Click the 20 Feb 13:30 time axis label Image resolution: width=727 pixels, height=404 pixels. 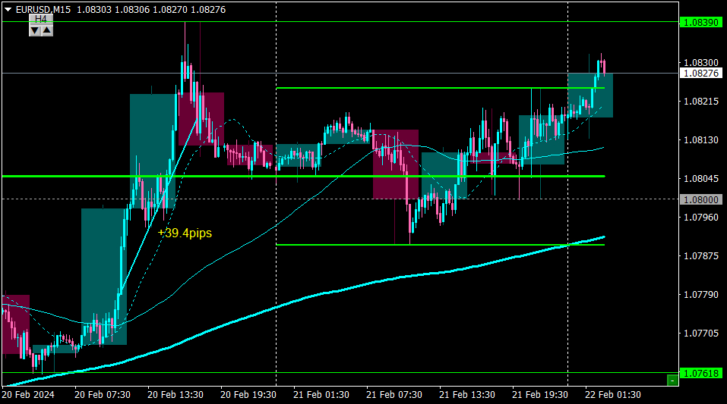click(175, 395)
